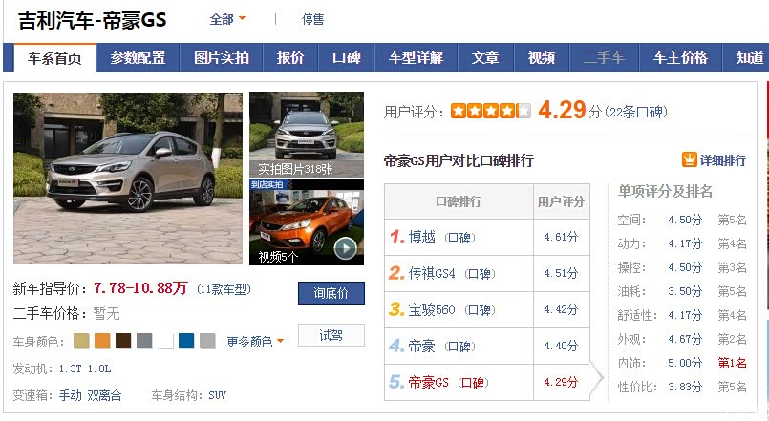Open the 车主价格 tab
The image size is (769, 421).
681,58
